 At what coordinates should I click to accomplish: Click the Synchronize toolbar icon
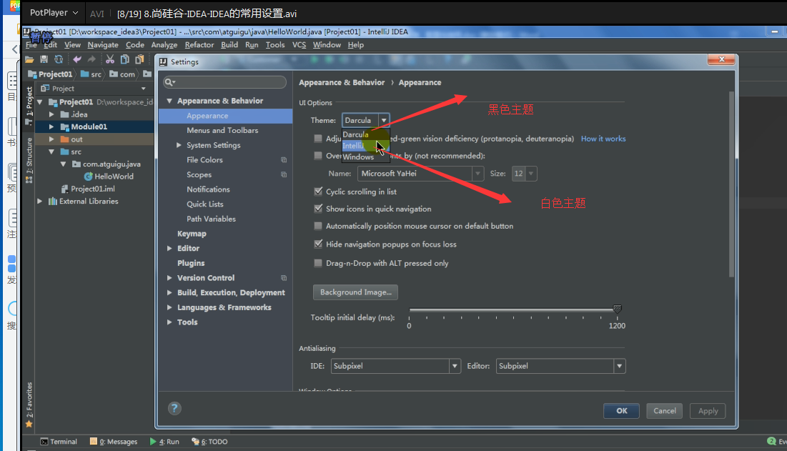[x=59, y=59]
